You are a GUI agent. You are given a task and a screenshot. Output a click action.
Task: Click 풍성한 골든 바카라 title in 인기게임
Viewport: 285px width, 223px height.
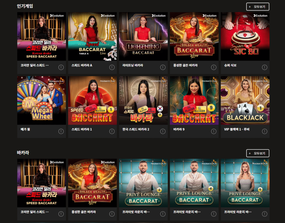185,65
